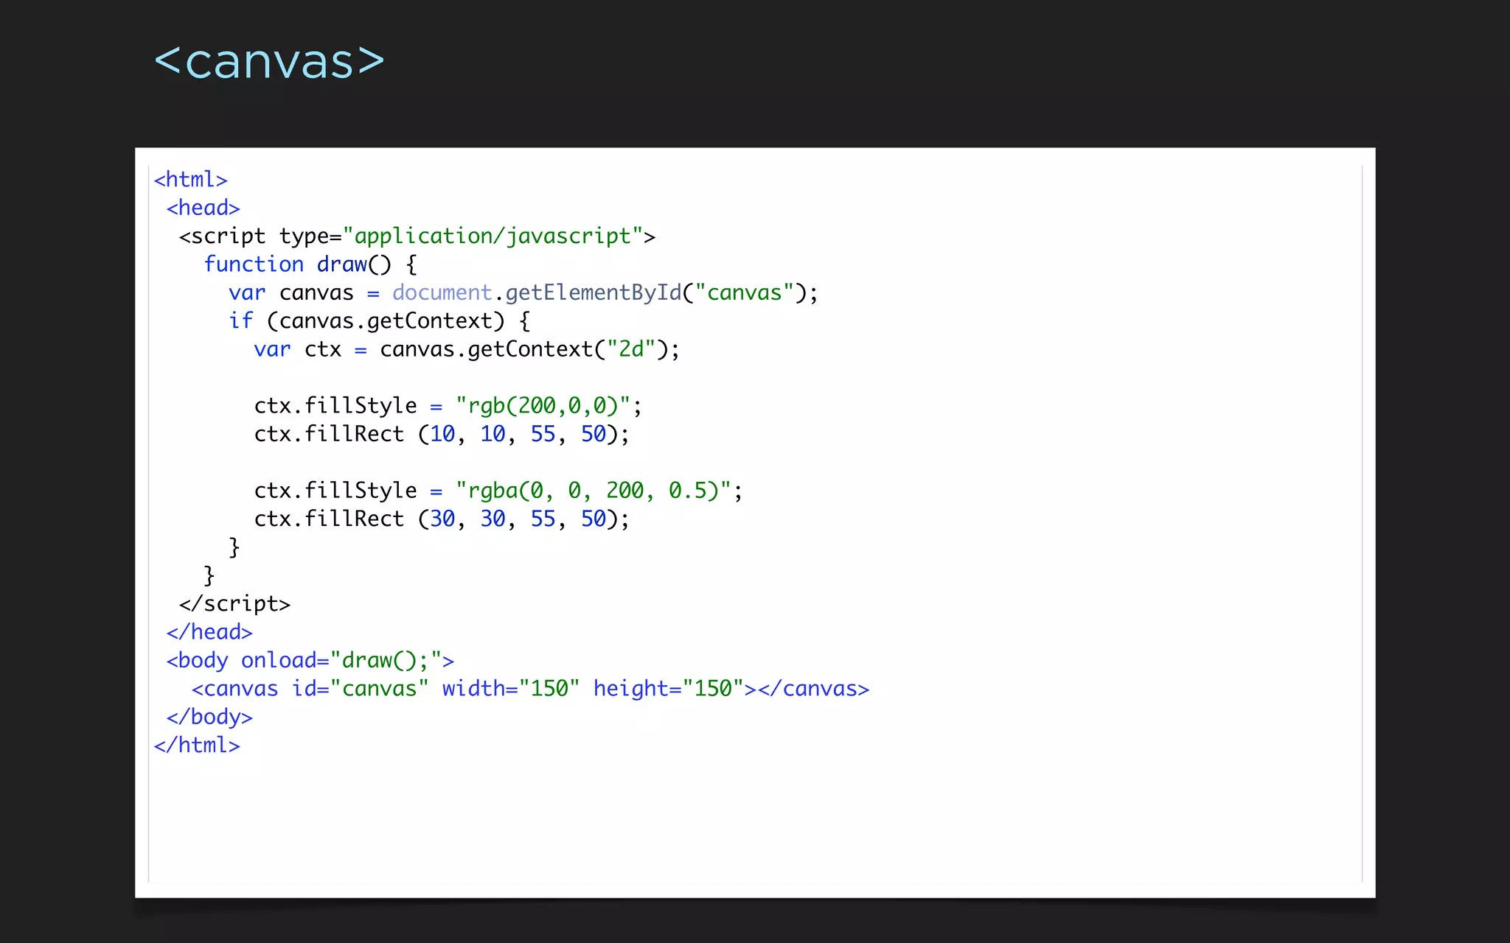Click the fillStyle "rgb(200,0,0)" line
The height and width of the screenshot is (943, 1510).
pos(448,406)
